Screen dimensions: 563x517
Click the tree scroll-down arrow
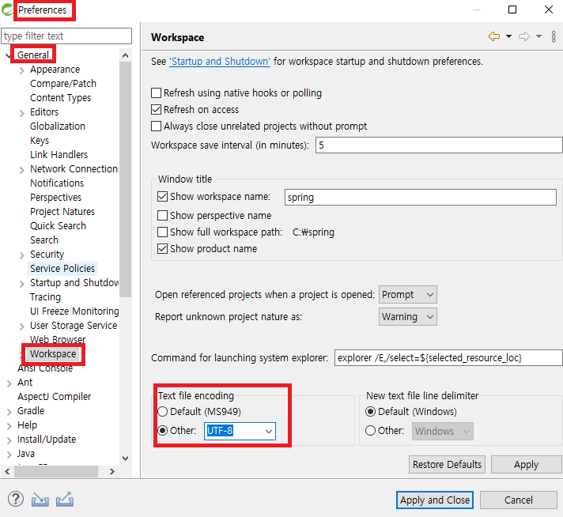[x=125, y=459]
